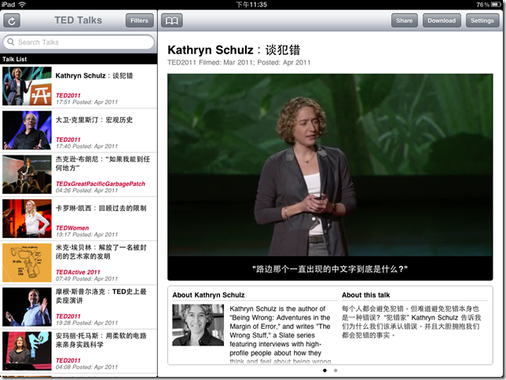The width and height of the screenshot is (506, 380).
Task: Click "07:49 Posted: Apr 2011" text
Action: (x=86, y=279)
